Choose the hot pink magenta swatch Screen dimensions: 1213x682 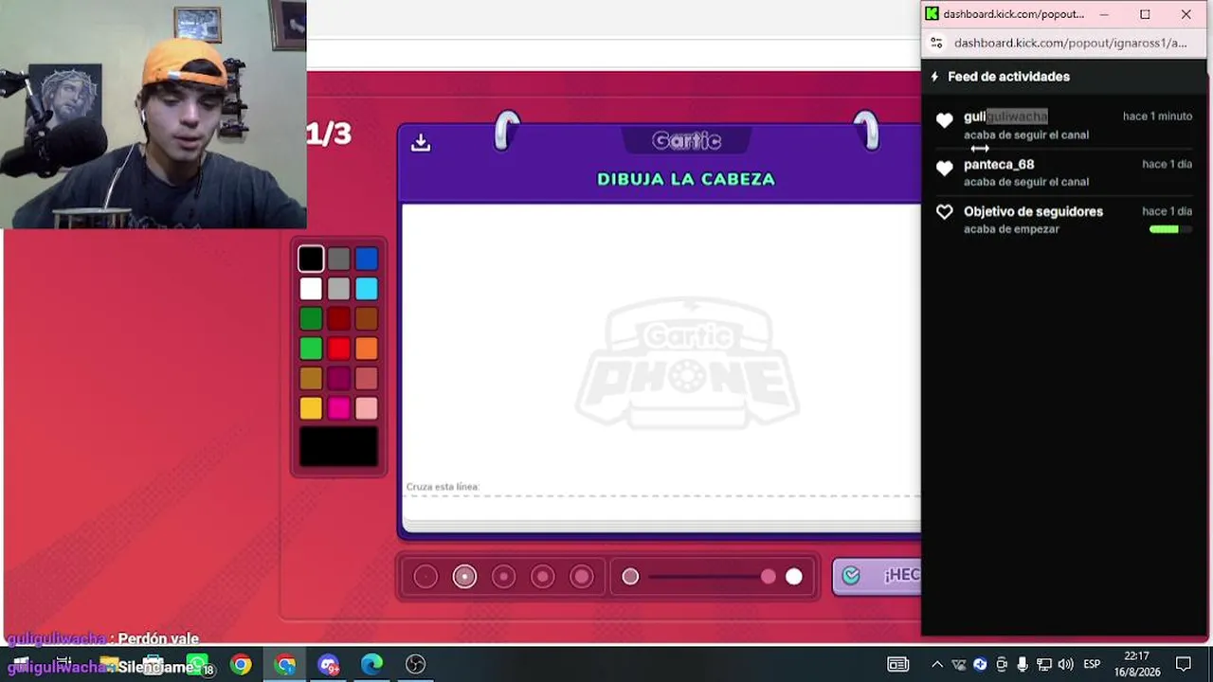(338, 408)
